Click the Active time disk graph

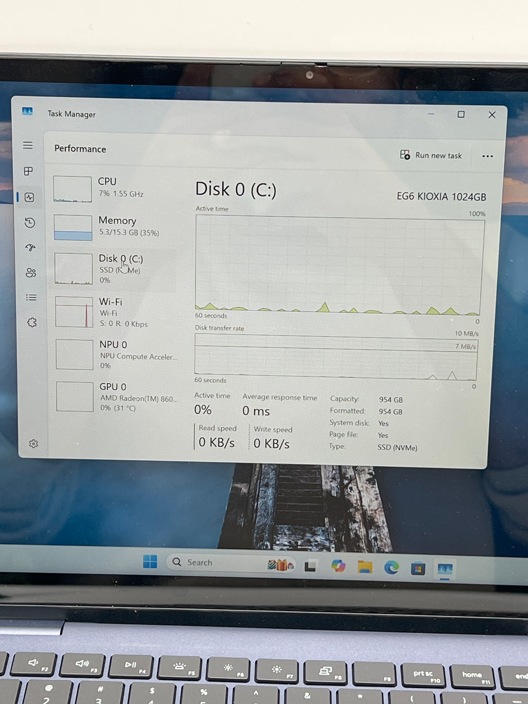(x=339, y=265)
